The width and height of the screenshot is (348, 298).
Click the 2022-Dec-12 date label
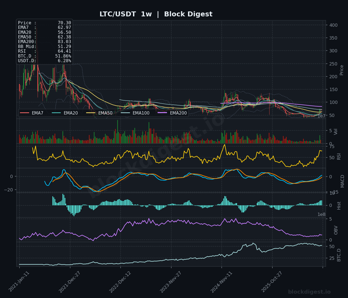point(120,282)
